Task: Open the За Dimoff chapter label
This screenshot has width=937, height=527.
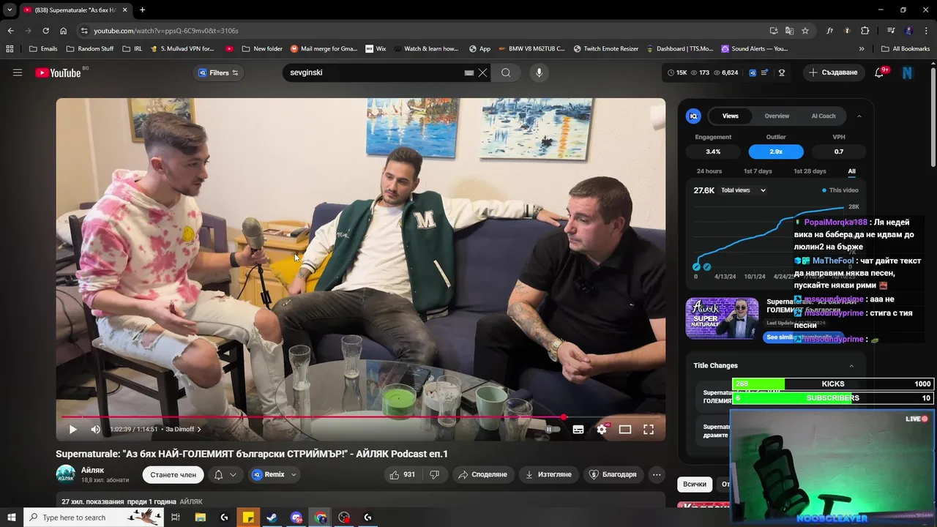Action: (183, 430)
